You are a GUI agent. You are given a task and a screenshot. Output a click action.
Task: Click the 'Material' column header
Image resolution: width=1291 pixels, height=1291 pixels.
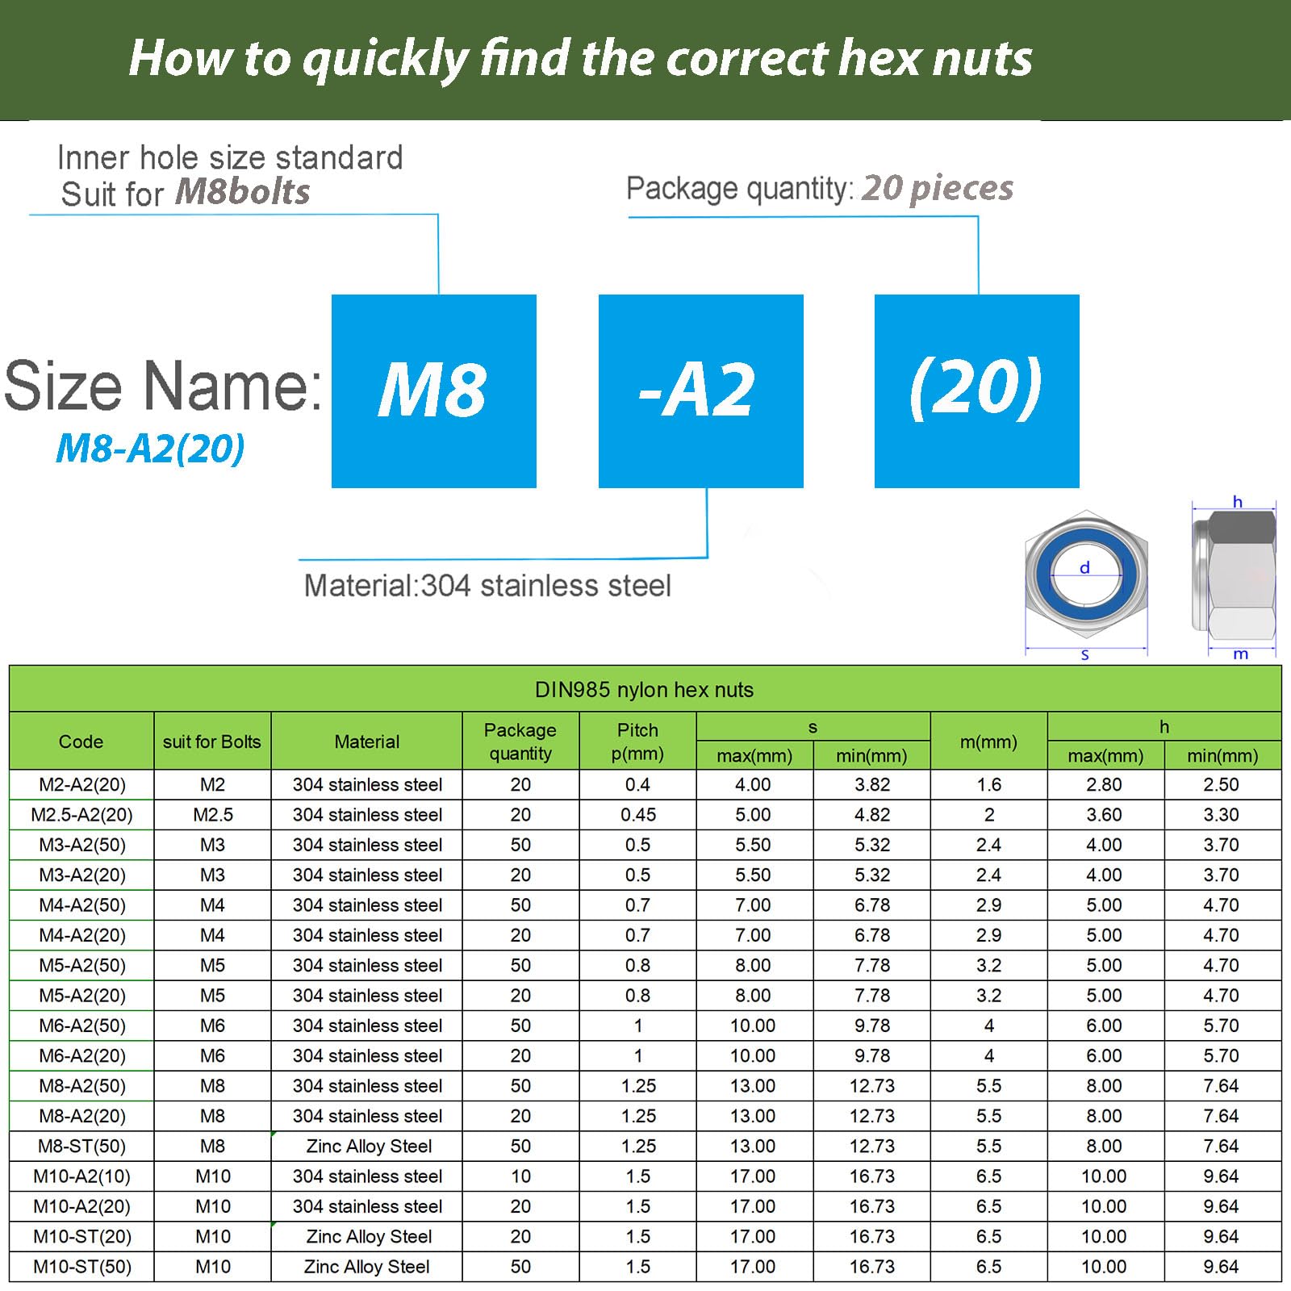[367, 742]
